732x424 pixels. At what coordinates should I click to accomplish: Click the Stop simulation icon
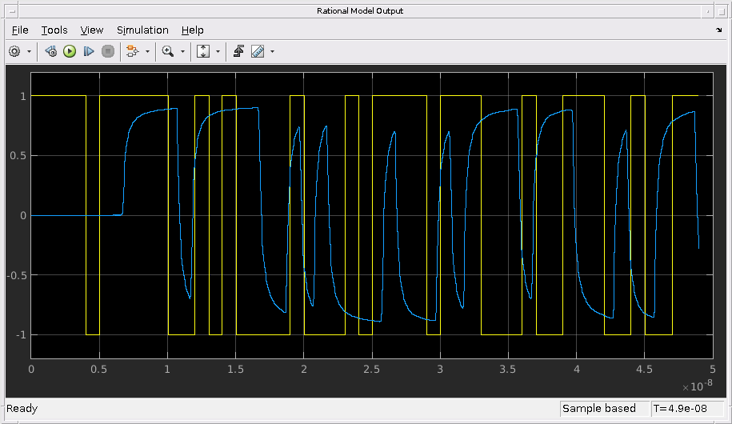[107, 51]
